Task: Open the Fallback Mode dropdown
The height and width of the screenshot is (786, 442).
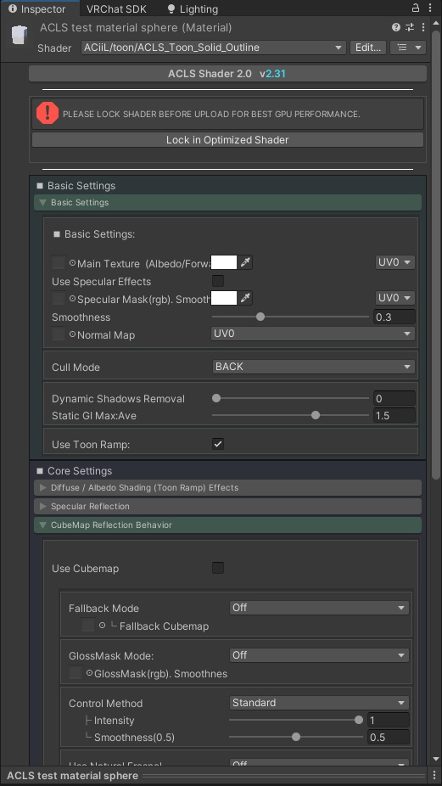Action: click(x=319, y=607)
